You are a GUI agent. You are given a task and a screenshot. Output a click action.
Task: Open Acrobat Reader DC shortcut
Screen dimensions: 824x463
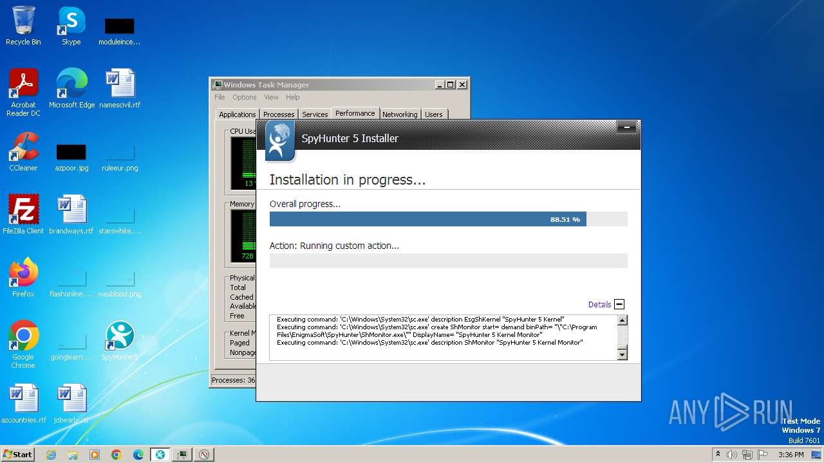23,92
